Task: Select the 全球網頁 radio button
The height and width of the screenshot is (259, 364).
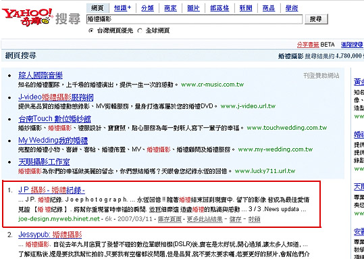Action: point(140,30)
